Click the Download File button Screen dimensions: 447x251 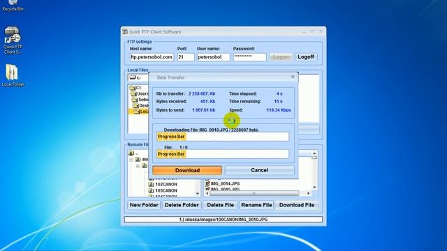(x=296, y=205)
